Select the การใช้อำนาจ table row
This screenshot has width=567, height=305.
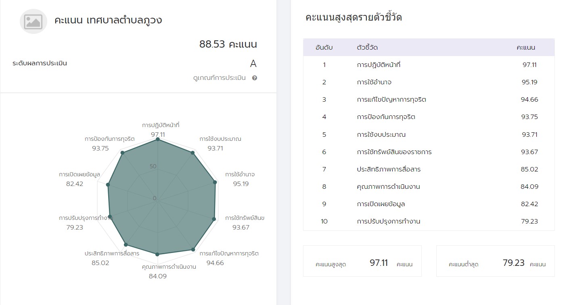pyautogui.click(x=429, y=82)
